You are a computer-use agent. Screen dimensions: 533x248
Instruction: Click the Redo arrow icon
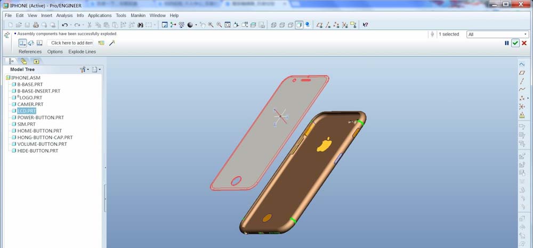(77, 25)
